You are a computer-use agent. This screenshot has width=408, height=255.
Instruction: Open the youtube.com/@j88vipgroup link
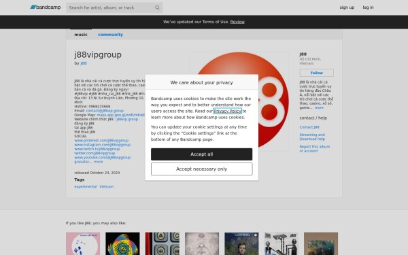point(102,158)
